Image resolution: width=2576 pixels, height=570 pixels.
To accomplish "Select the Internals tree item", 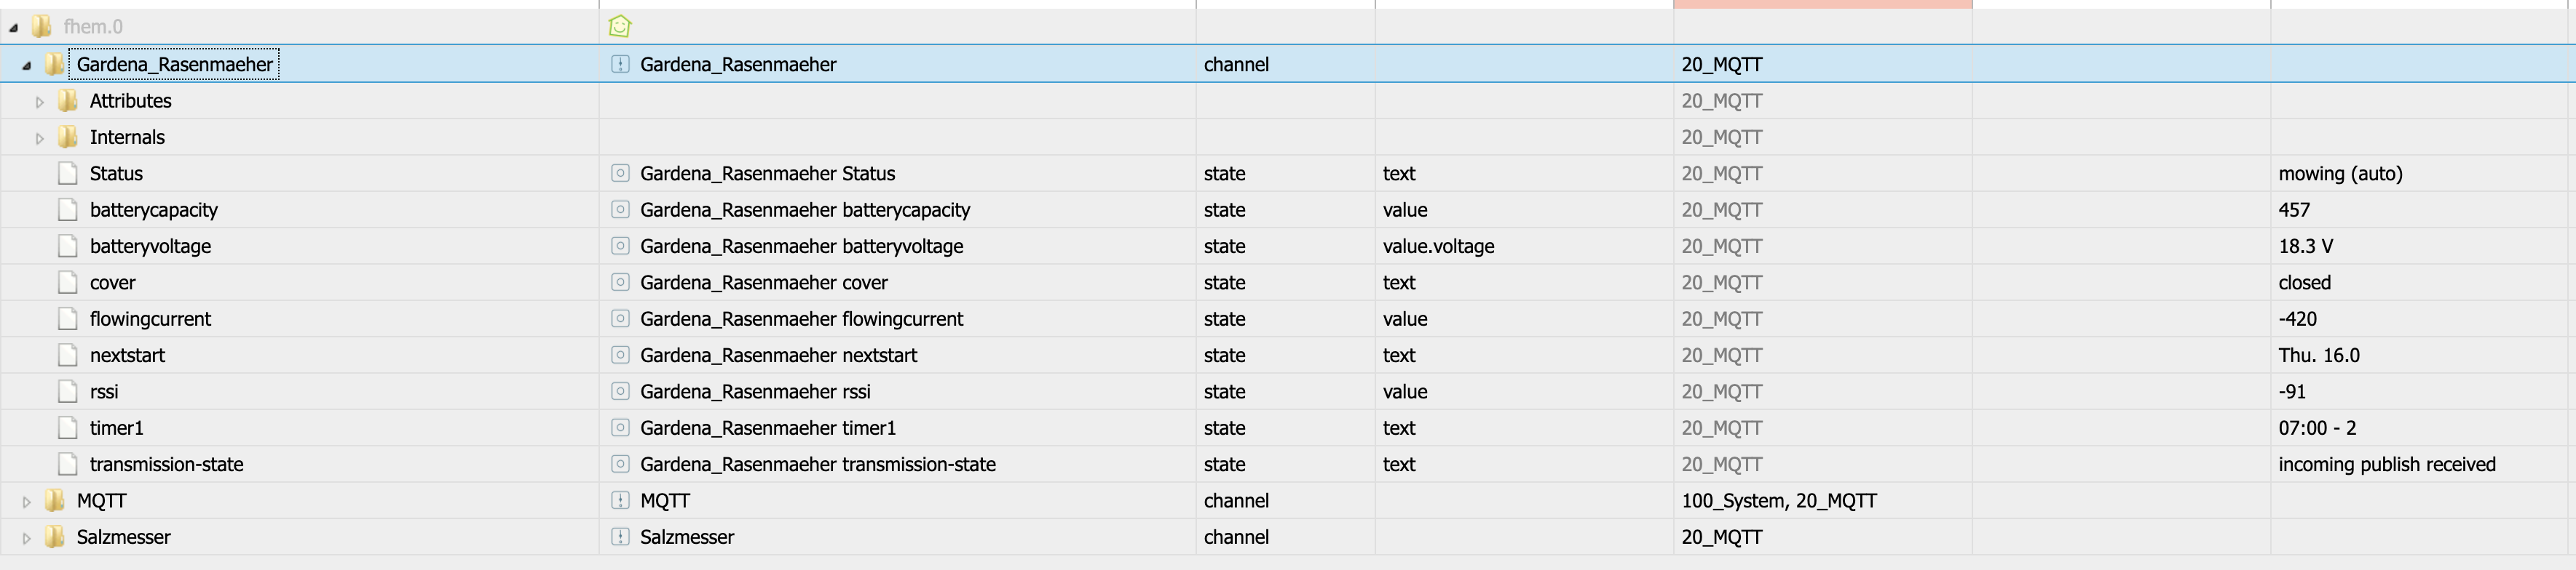I will (127, 137).
